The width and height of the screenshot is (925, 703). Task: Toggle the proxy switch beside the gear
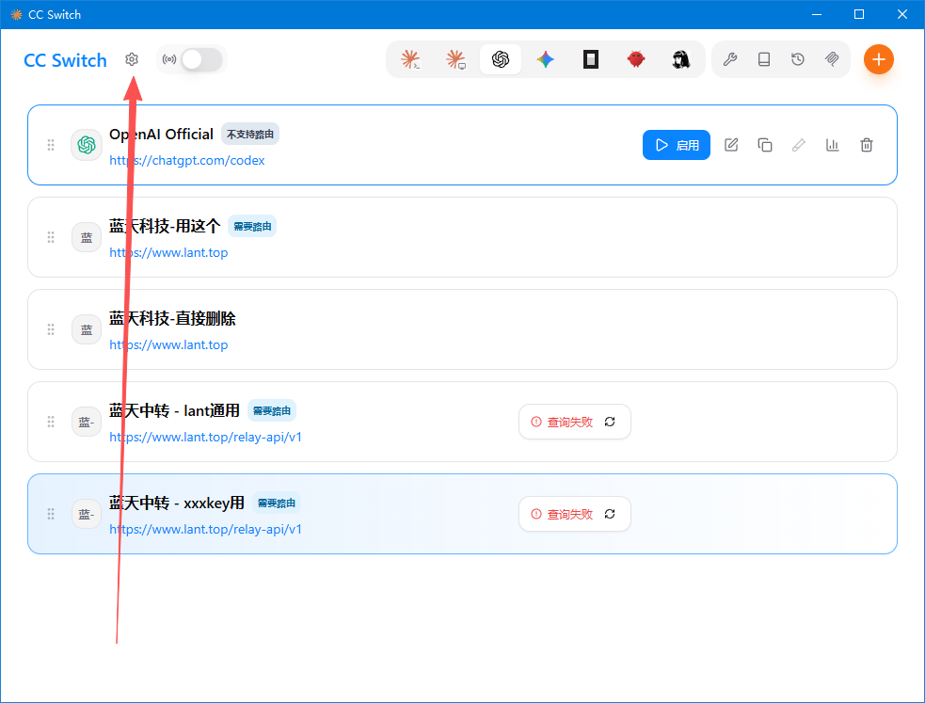click(201, 59)
